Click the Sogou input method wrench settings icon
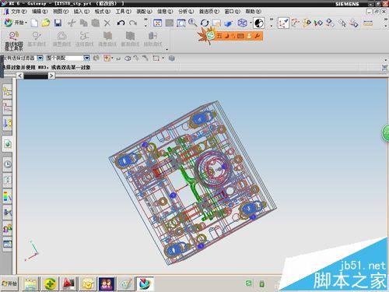The width and height of the screenshot is (389, 292). pyautogui.click(x=257, y=36)
